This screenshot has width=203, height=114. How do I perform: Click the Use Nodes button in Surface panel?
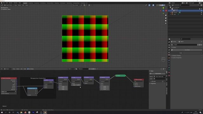pyautogui.click(x=187, y=50)
